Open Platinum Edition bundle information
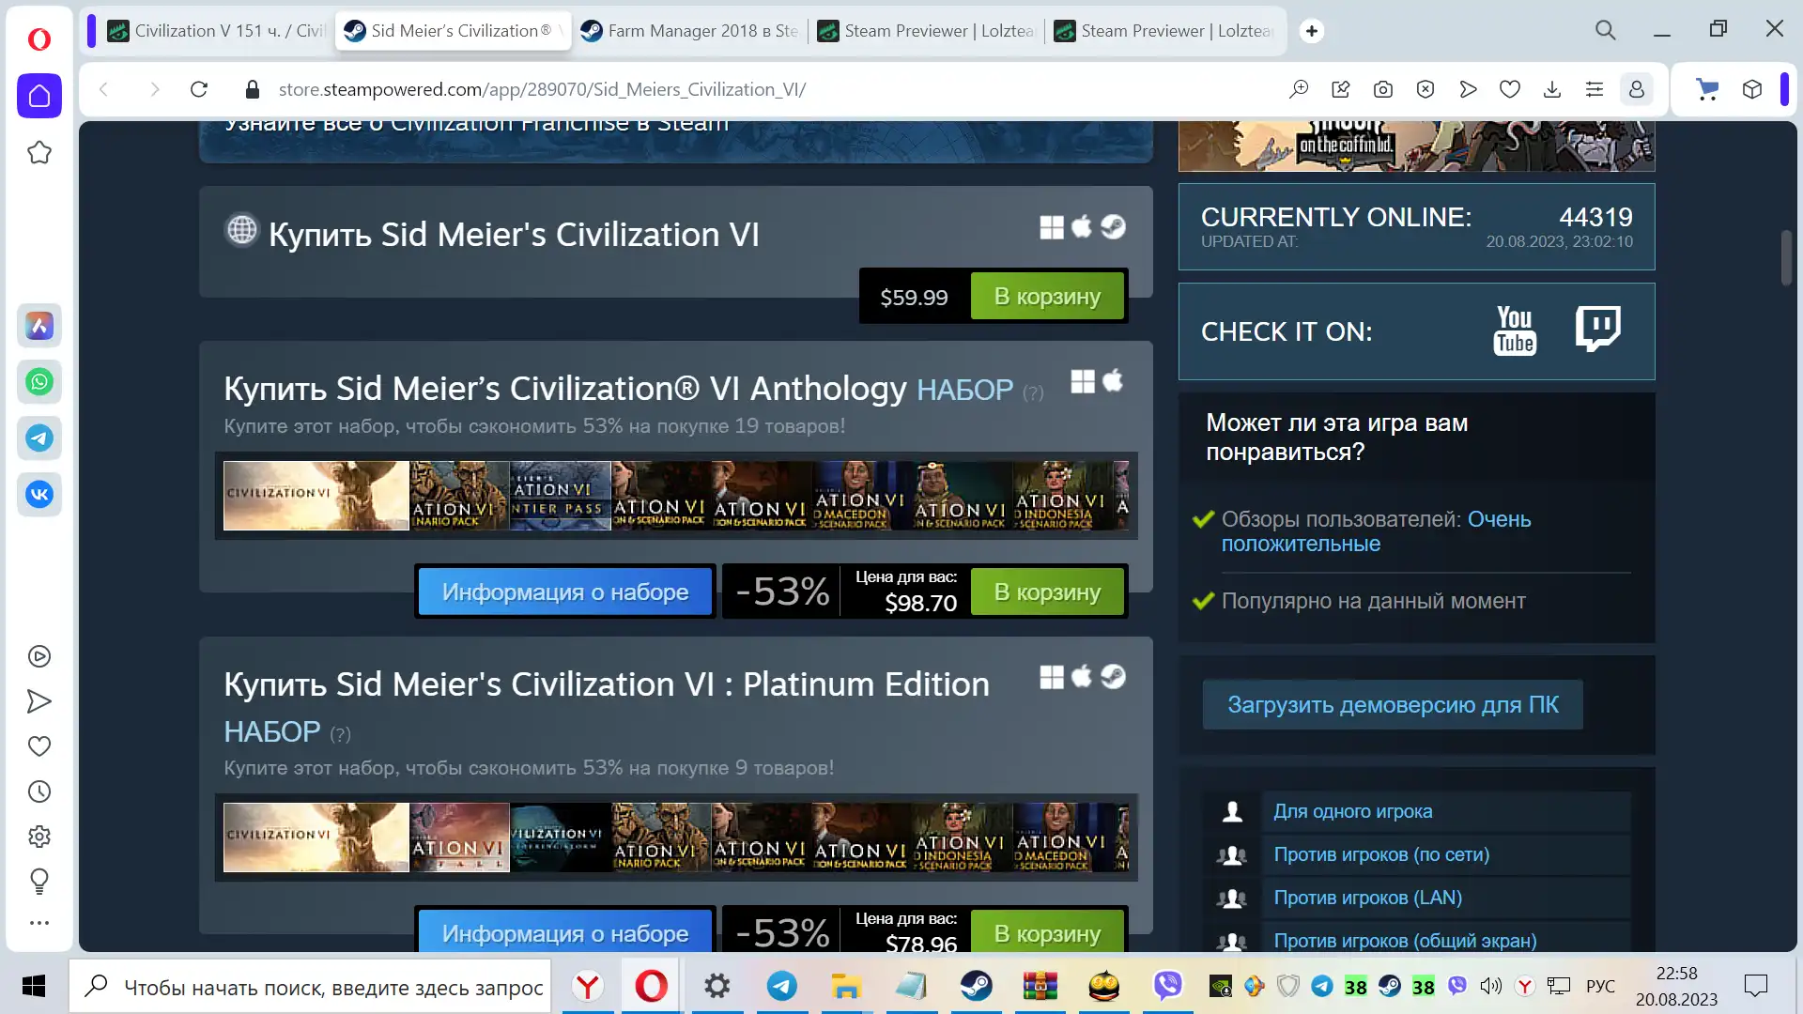The image size is (1803, 1014). (565, 931)
